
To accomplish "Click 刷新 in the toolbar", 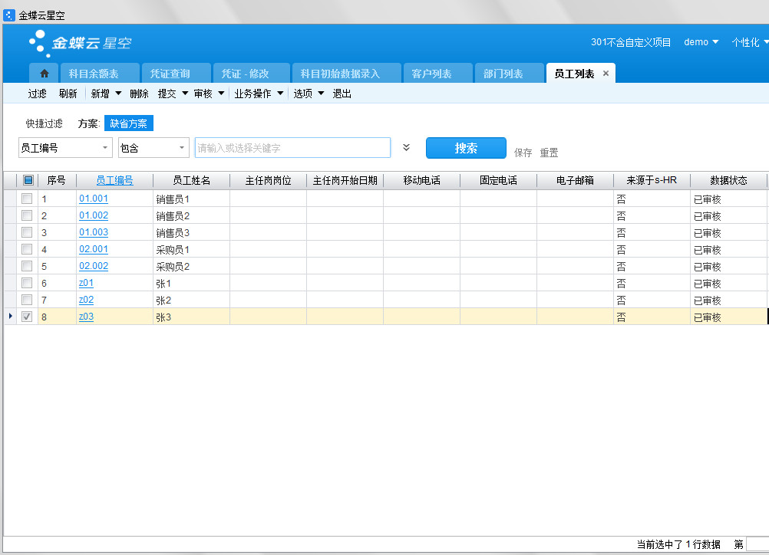I will (x=68, y=94).
